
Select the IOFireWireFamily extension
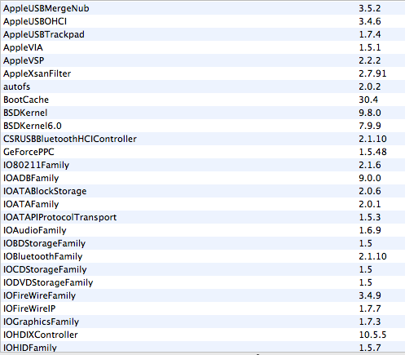click(202, 295)
